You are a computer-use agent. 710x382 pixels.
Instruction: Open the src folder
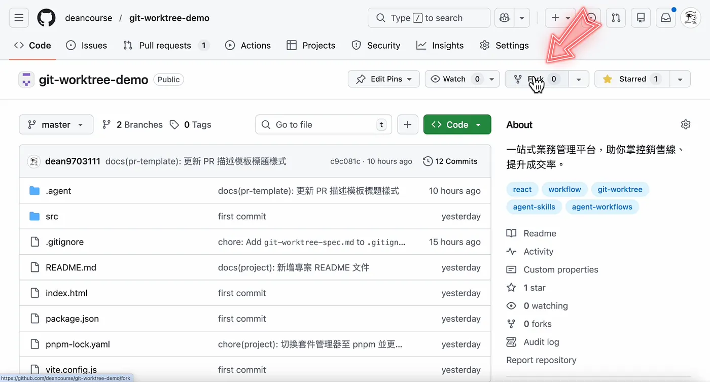click(52, 216)
